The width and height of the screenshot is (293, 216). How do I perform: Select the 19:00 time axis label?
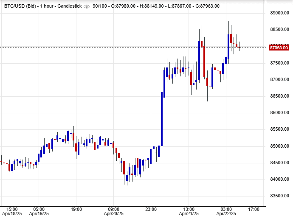tap(76, 209)
